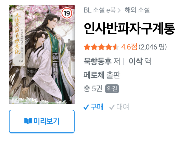This screenshot has height=144, width=191.
Task: Click the red 19 age-rating badge
Action: click(67, 13)
